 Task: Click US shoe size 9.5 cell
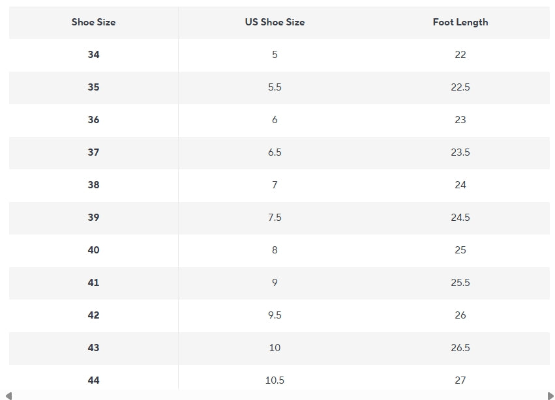click(275, 315)
